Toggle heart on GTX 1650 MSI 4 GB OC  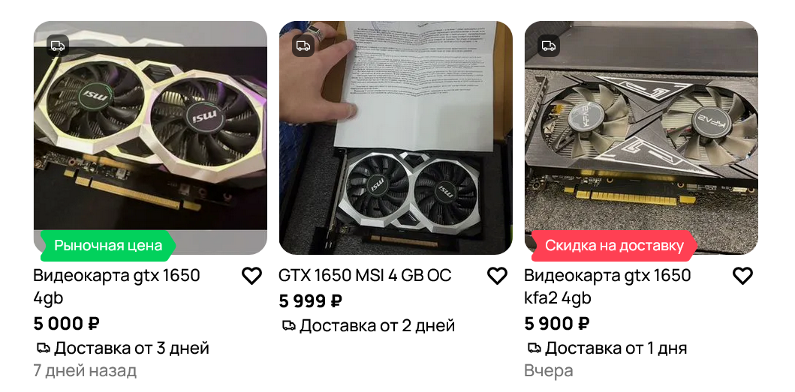(497, 276)
